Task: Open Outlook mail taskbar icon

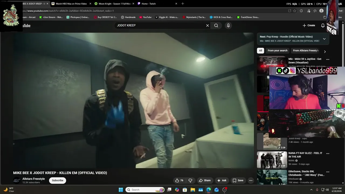Action: click(216, 190)
